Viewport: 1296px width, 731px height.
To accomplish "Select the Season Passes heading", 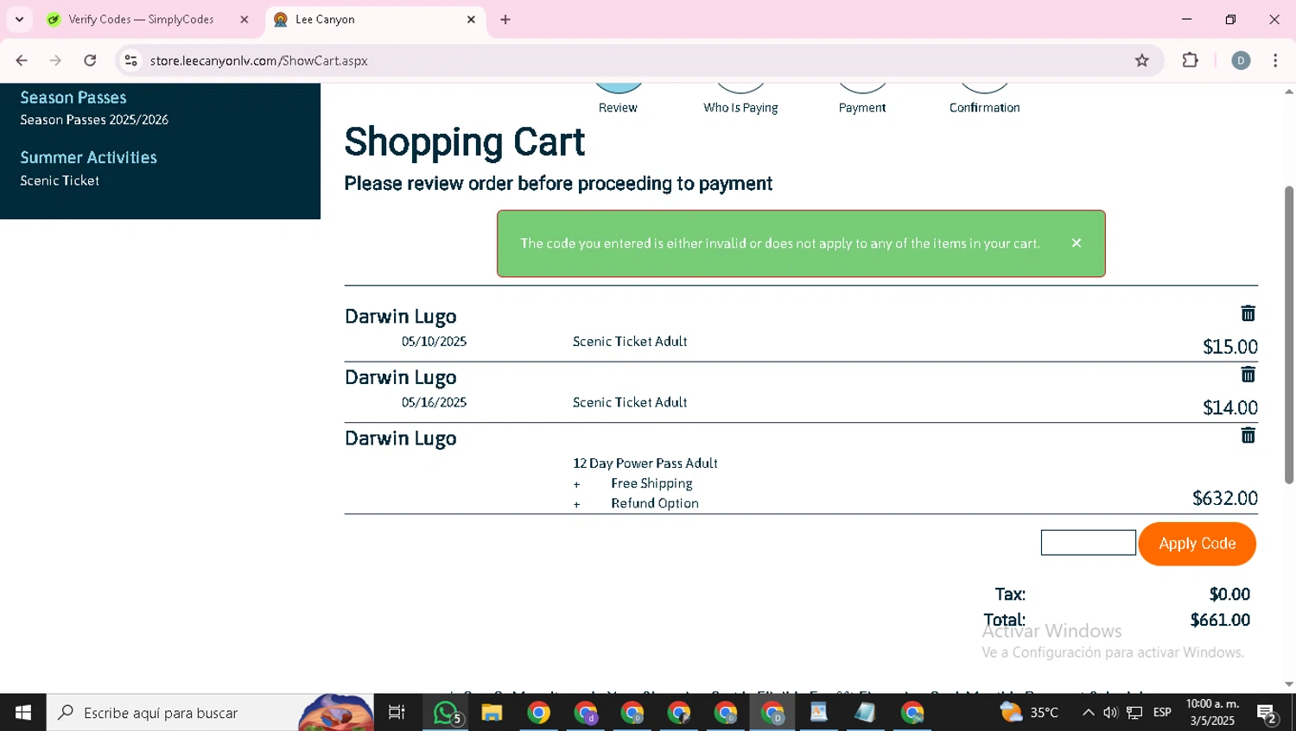I will click(x=73, y=98).
